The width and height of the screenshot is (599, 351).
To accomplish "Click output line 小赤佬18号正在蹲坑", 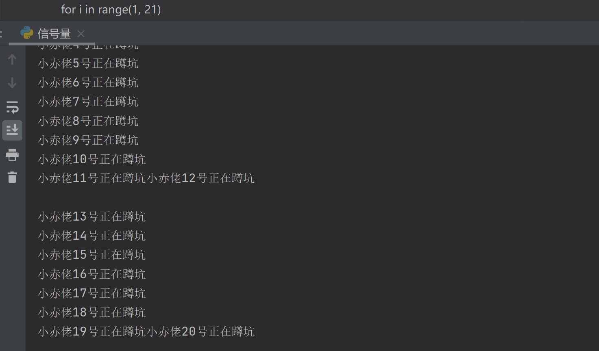I will (x=91, y=312).
